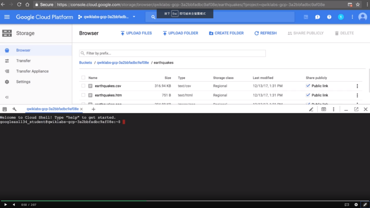Toggle the Cloud Shell keyboard icon
The height and width of the screenshot is (208, 370).
(x=4, y=109)
